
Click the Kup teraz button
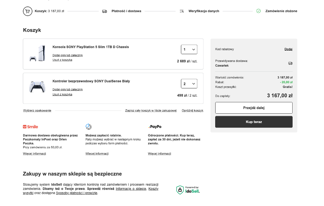(x=254, y=122)
